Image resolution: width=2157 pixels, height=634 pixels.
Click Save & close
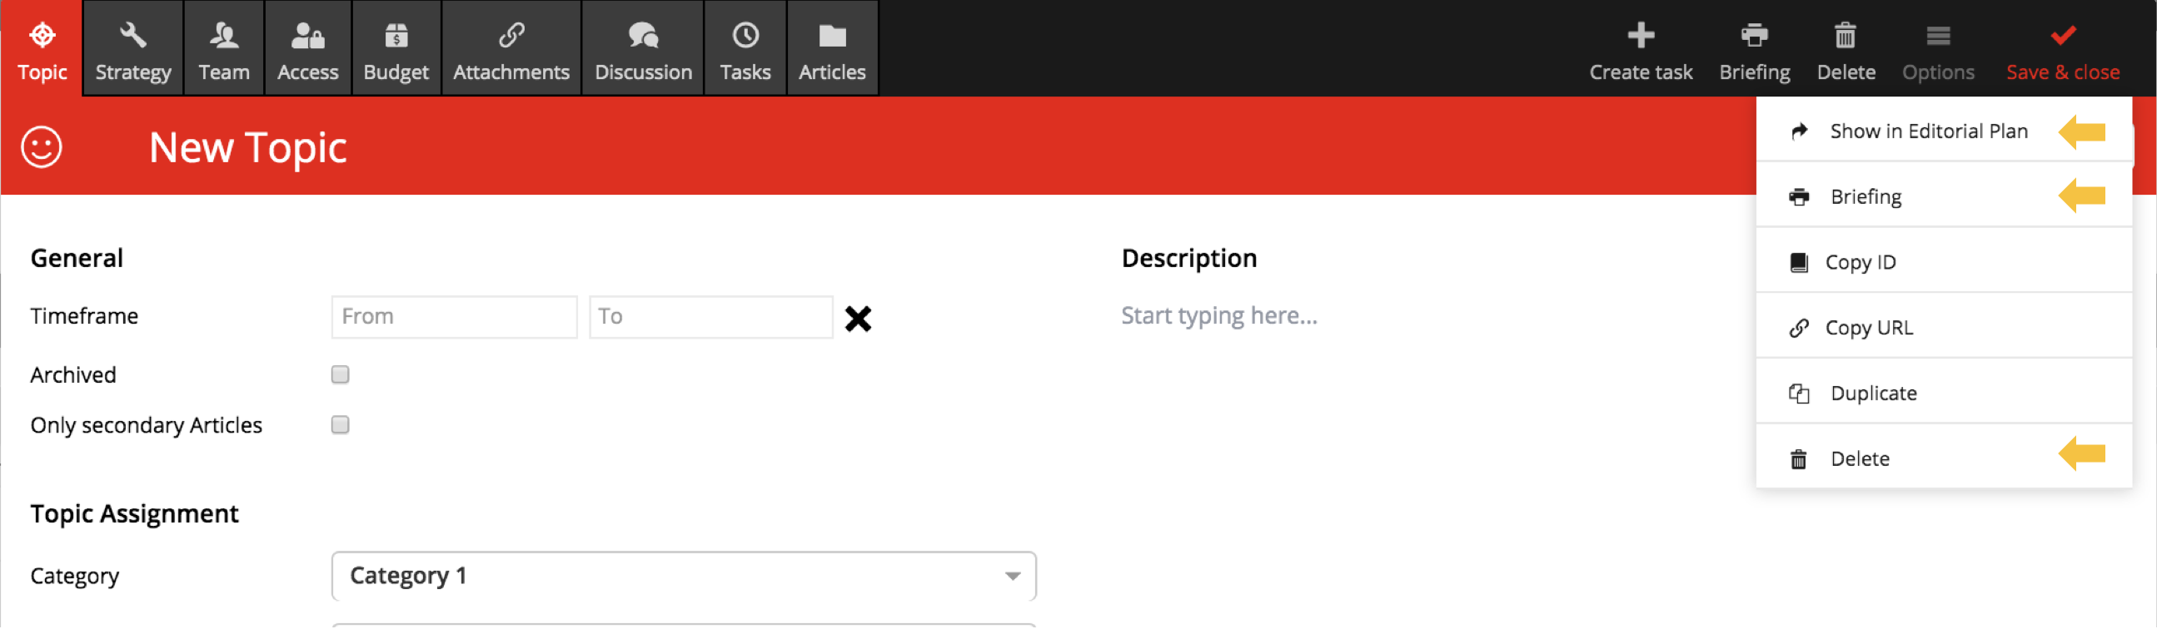coord(2061,50)
